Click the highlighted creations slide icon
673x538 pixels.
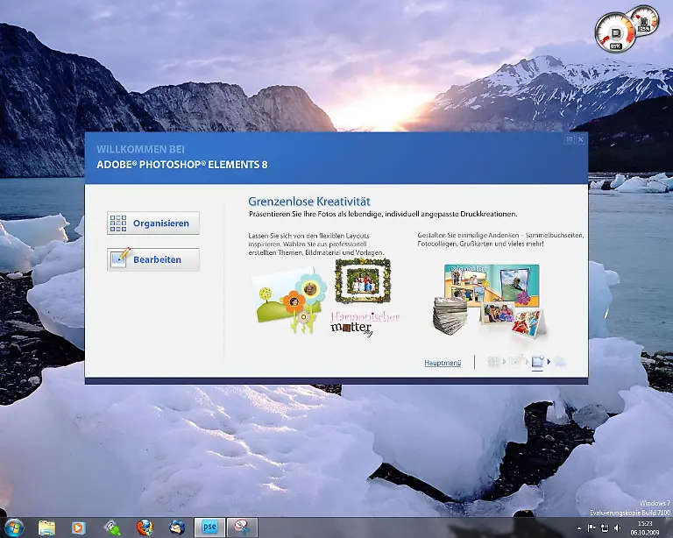pos(537,361)
